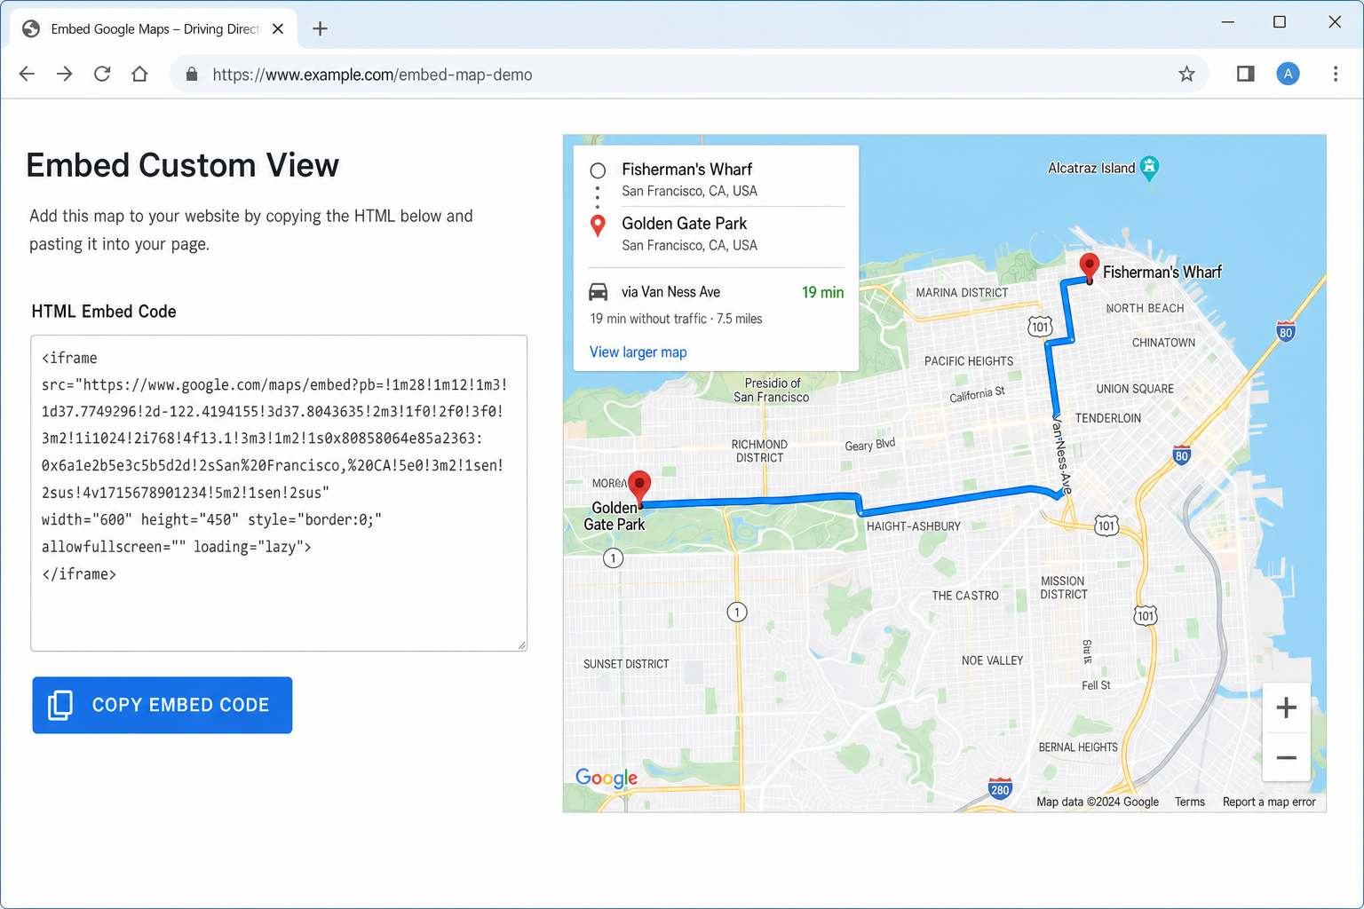Click the UNION SQUARE map label
The image size is (1364, 909).
(1135, 389)
